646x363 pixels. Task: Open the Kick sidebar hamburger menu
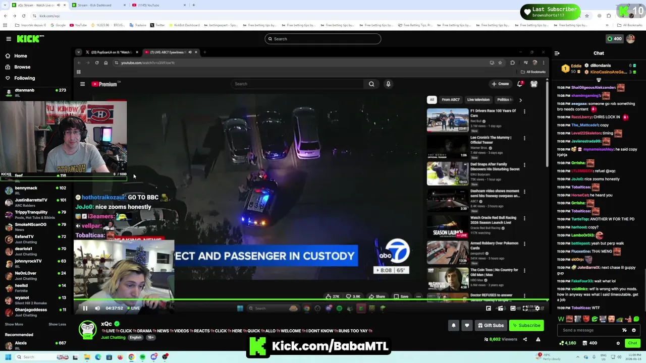tap(9, 39)
